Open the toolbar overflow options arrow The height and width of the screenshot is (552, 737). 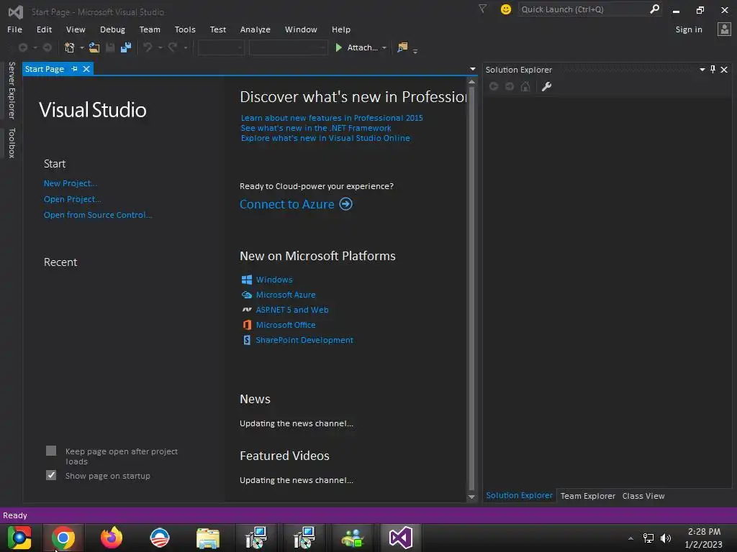click(415, 50)
